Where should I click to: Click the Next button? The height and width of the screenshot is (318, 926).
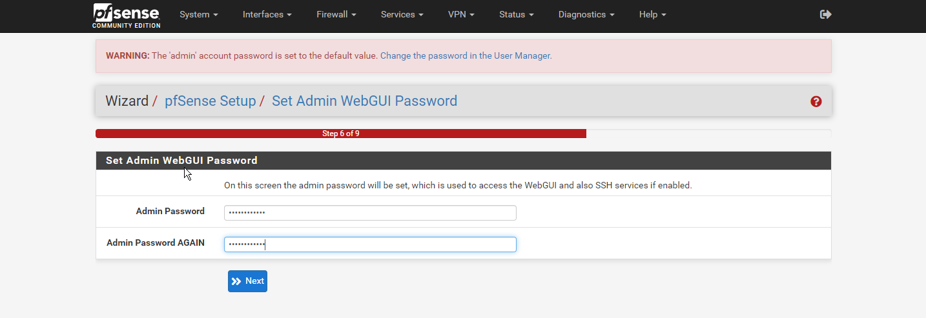click(247, 281)
